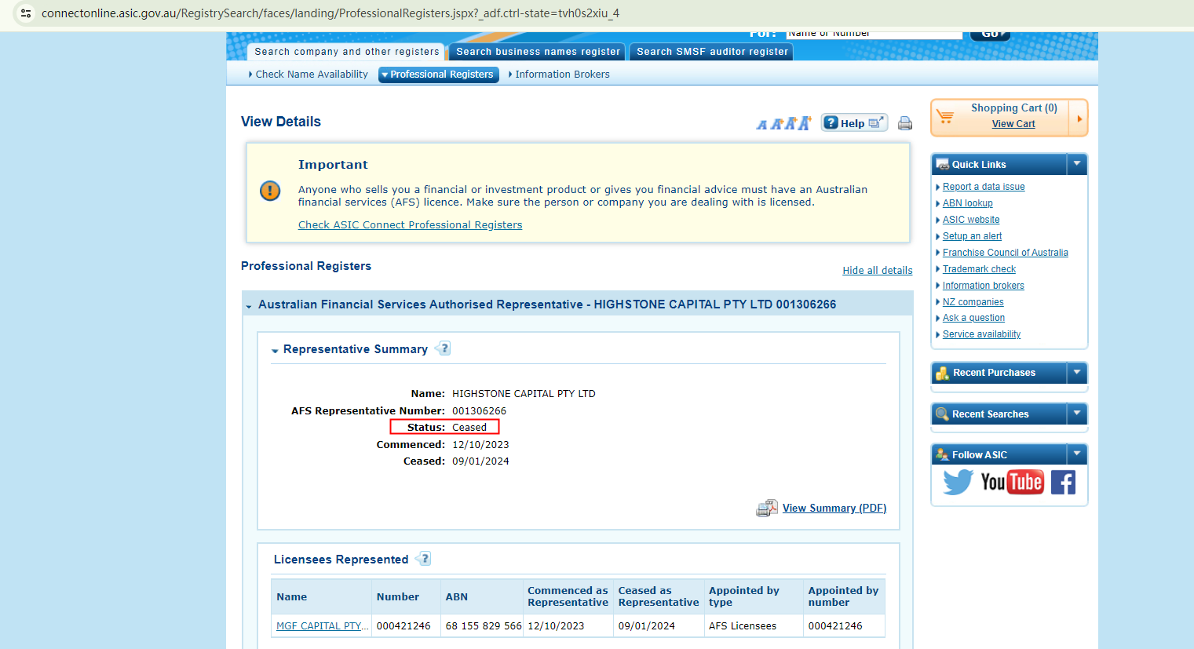Open View Summary (PDF) link

pos(834,509)
